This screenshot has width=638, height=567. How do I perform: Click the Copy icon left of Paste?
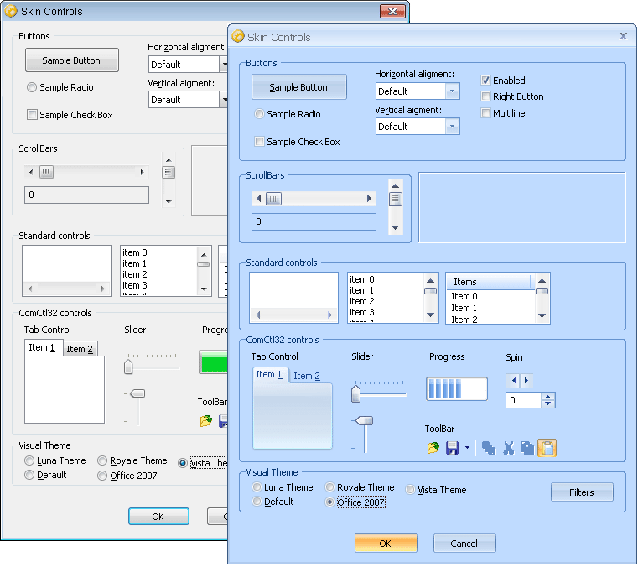click(x=527, y=448)
